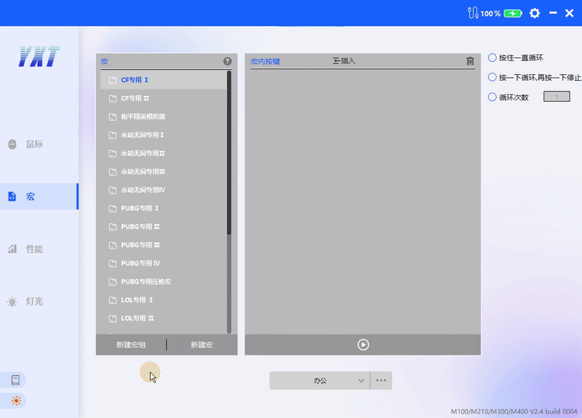Open the 办公 profile dropdown
Image resolution: width=582 pixels, height=418 pixels.
320,380
